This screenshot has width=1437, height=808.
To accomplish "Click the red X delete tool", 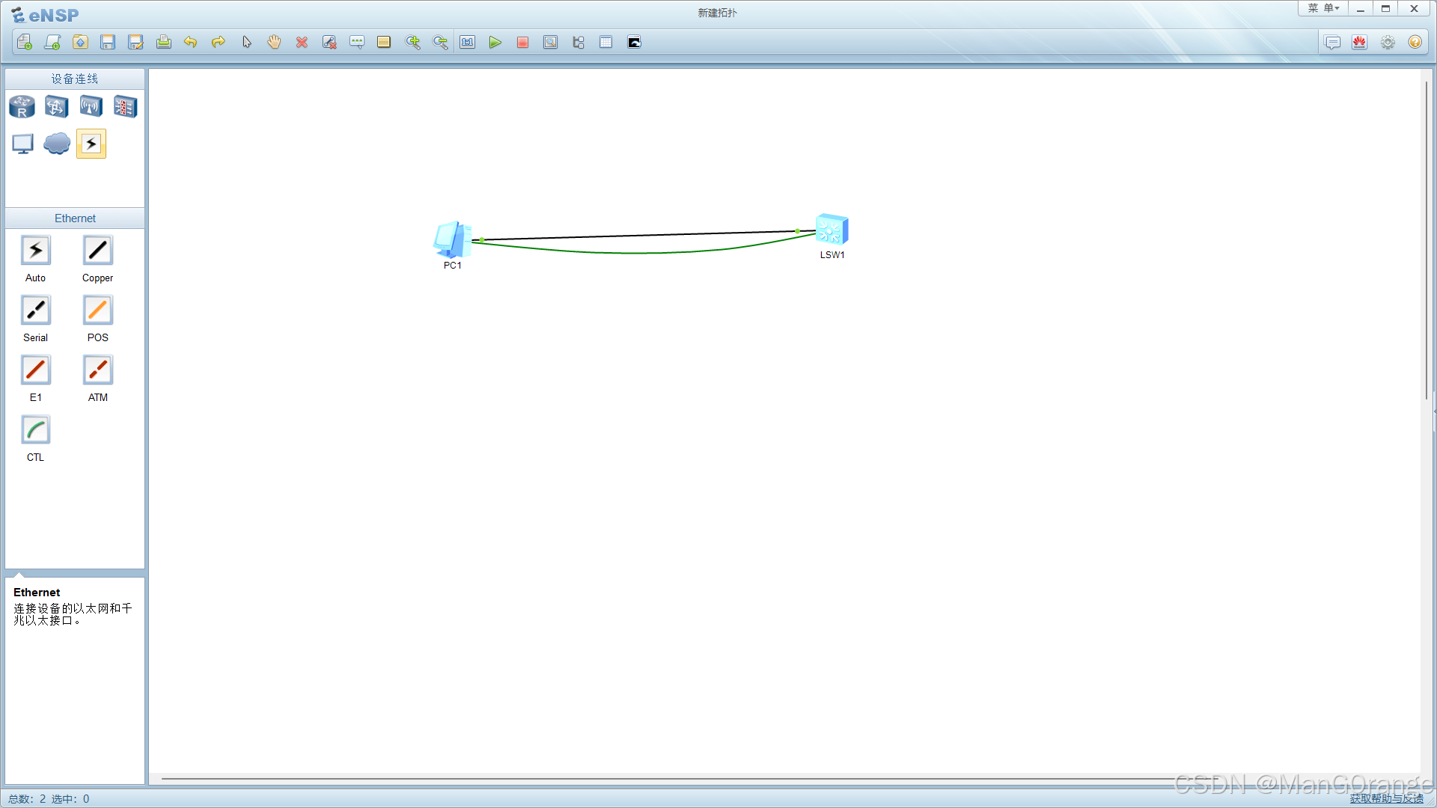I will tap(302, 43).
